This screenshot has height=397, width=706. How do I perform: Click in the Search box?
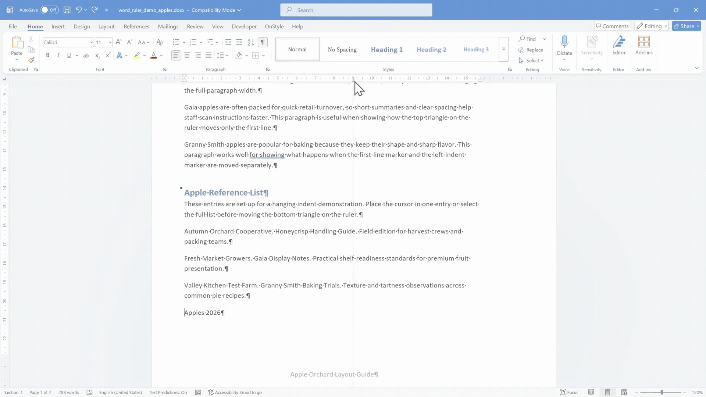point(356,10)
